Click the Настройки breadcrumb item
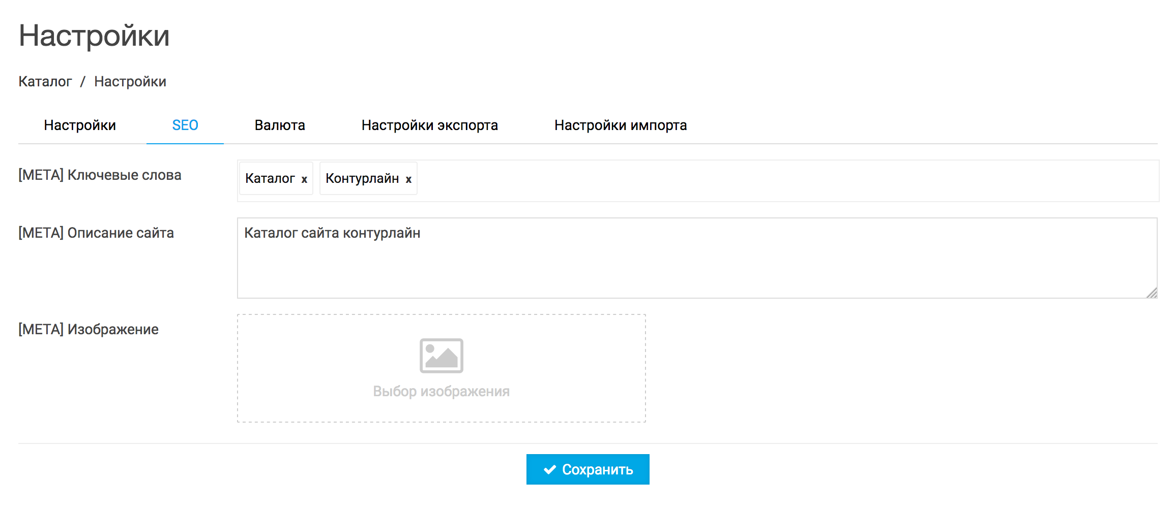The height and width of the screenshot is (511, 1174). point(130,81)
